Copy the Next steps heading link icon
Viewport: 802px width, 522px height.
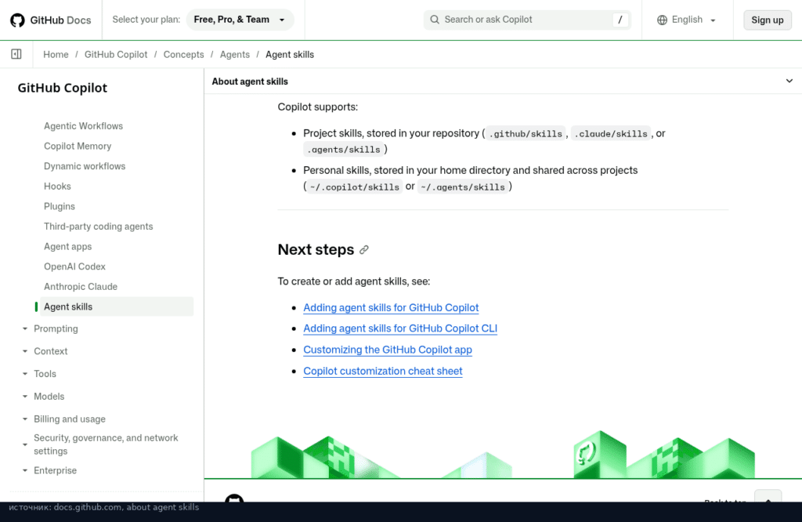click(x=364, y=250)
